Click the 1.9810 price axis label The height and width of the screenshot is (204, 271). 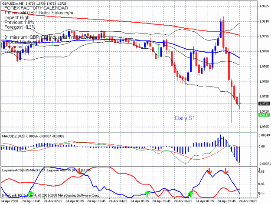[264, 21]
